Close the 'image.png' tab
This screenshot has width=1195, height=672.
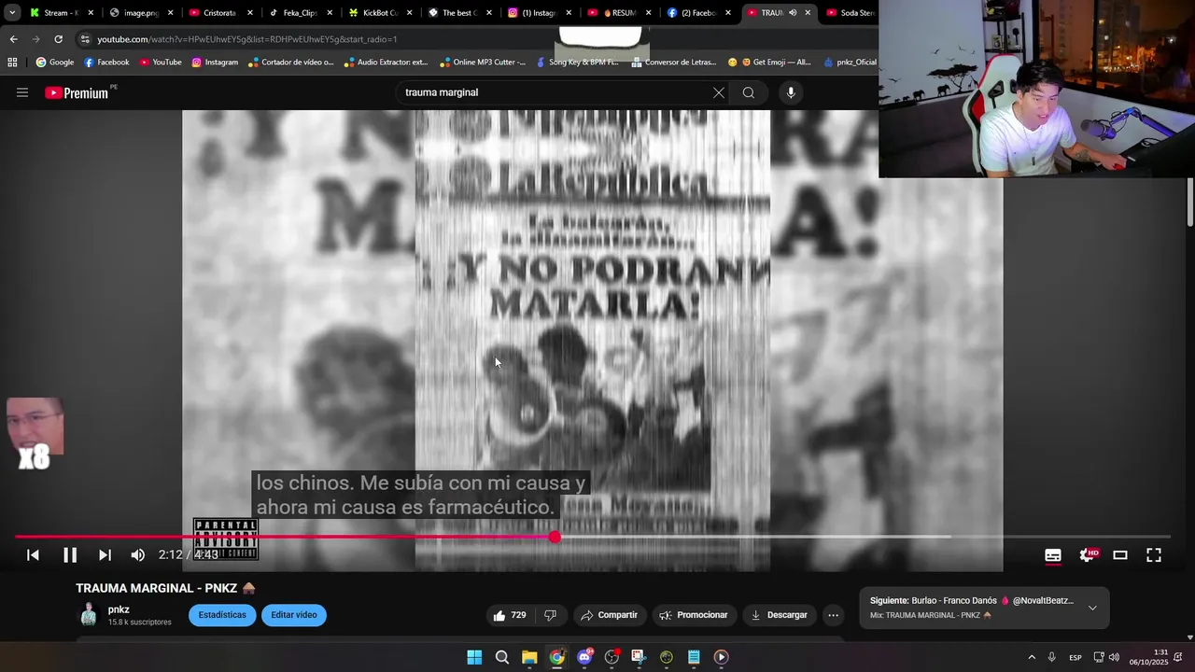coord(170,13)
